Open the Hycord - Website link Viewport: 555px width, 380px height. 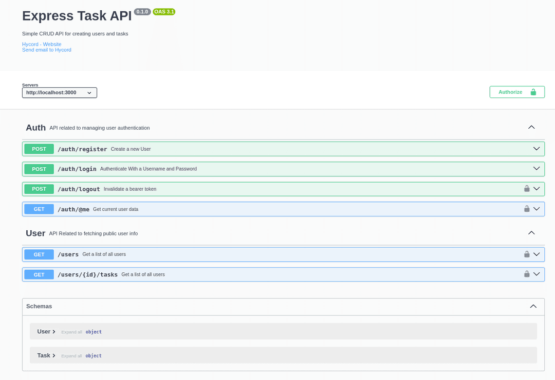[x=42, y=44]
